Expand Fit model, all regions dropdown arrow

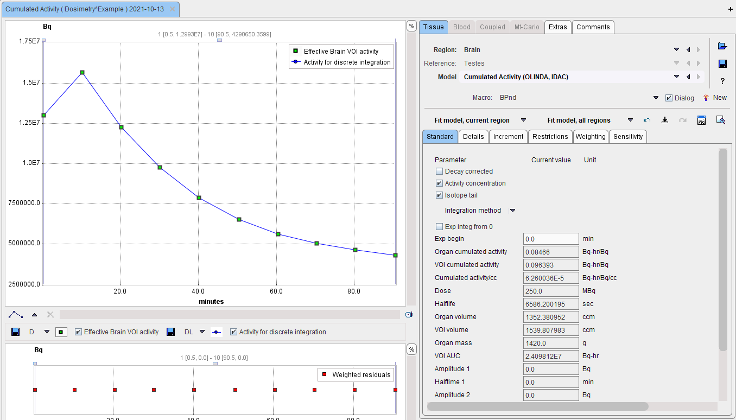coord(631,120)
